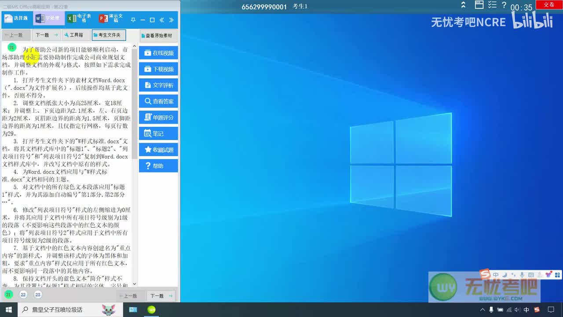Screen dimensions: 563x317
Task: Switch to the 字处理 Word tab
Action: (x=48, y=18)
